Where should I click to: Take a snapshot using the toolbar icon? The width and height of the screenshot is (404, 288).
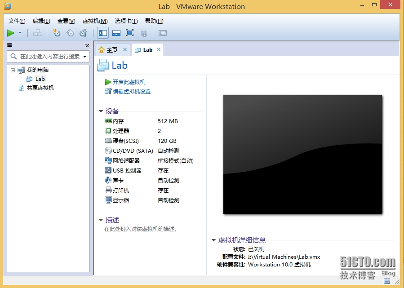(57, 33)
